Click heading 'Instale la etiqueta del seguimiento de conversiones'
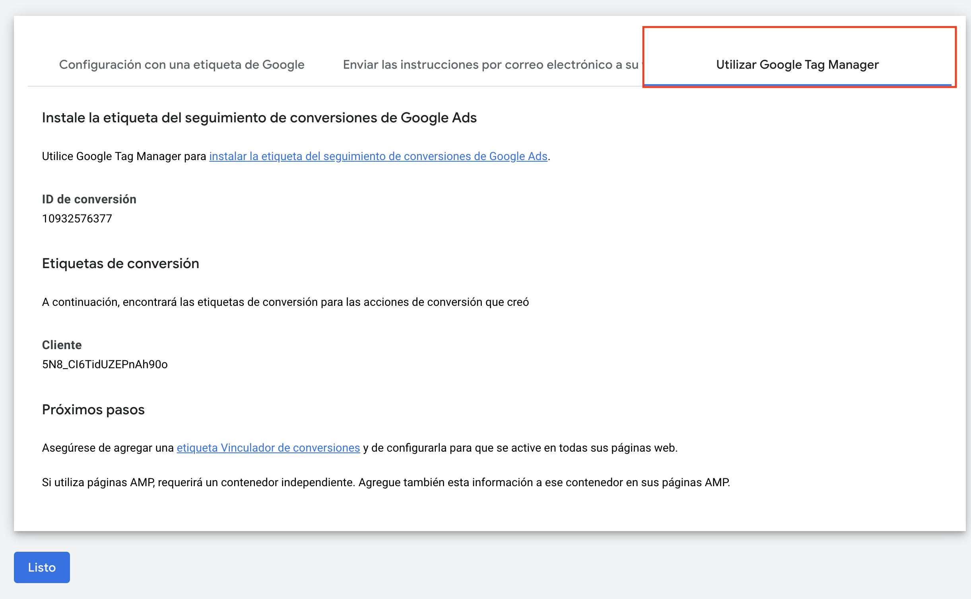Image resolution: width=971 pixels, height=599 pixels. [259, 118]
